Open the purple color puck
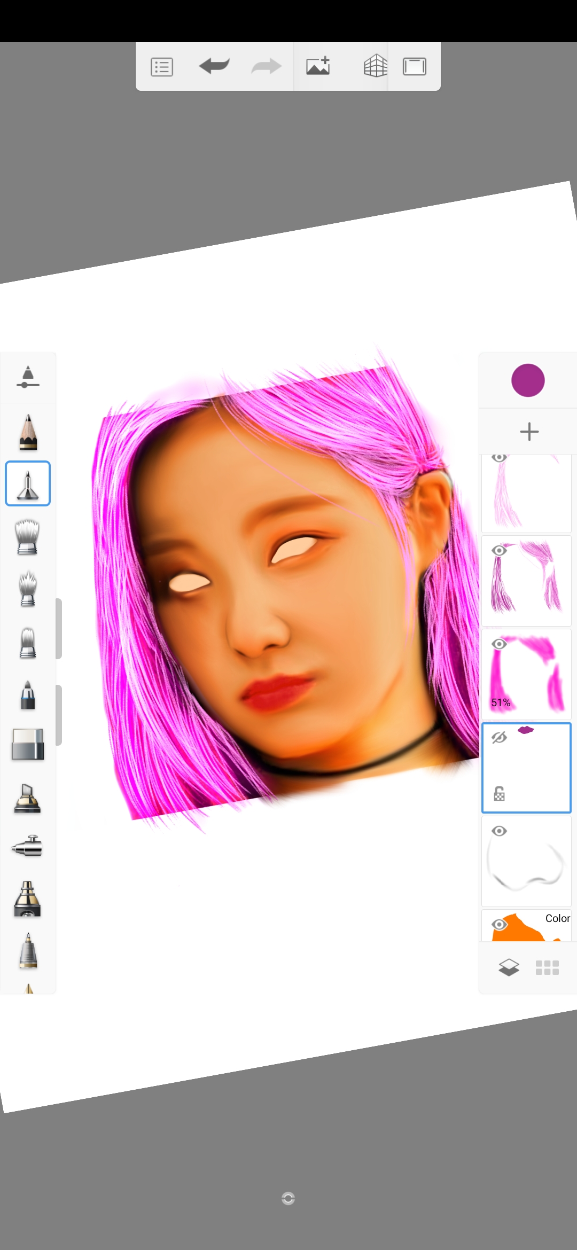 528,380
